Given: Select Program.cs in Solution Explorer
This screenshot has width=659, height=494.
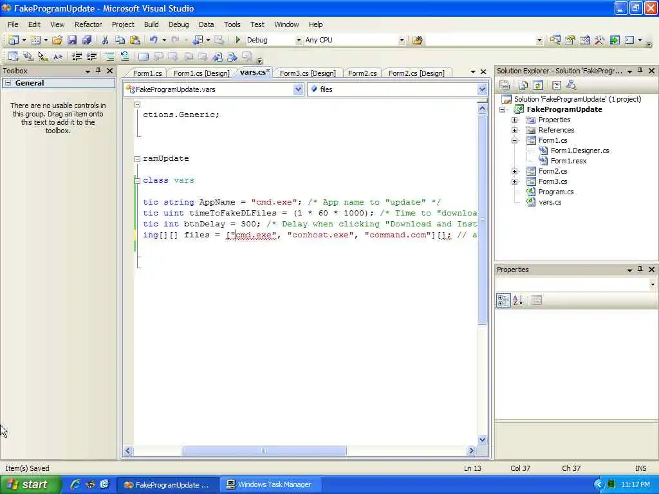Looking at the screenshot, I should pos(556,192).
